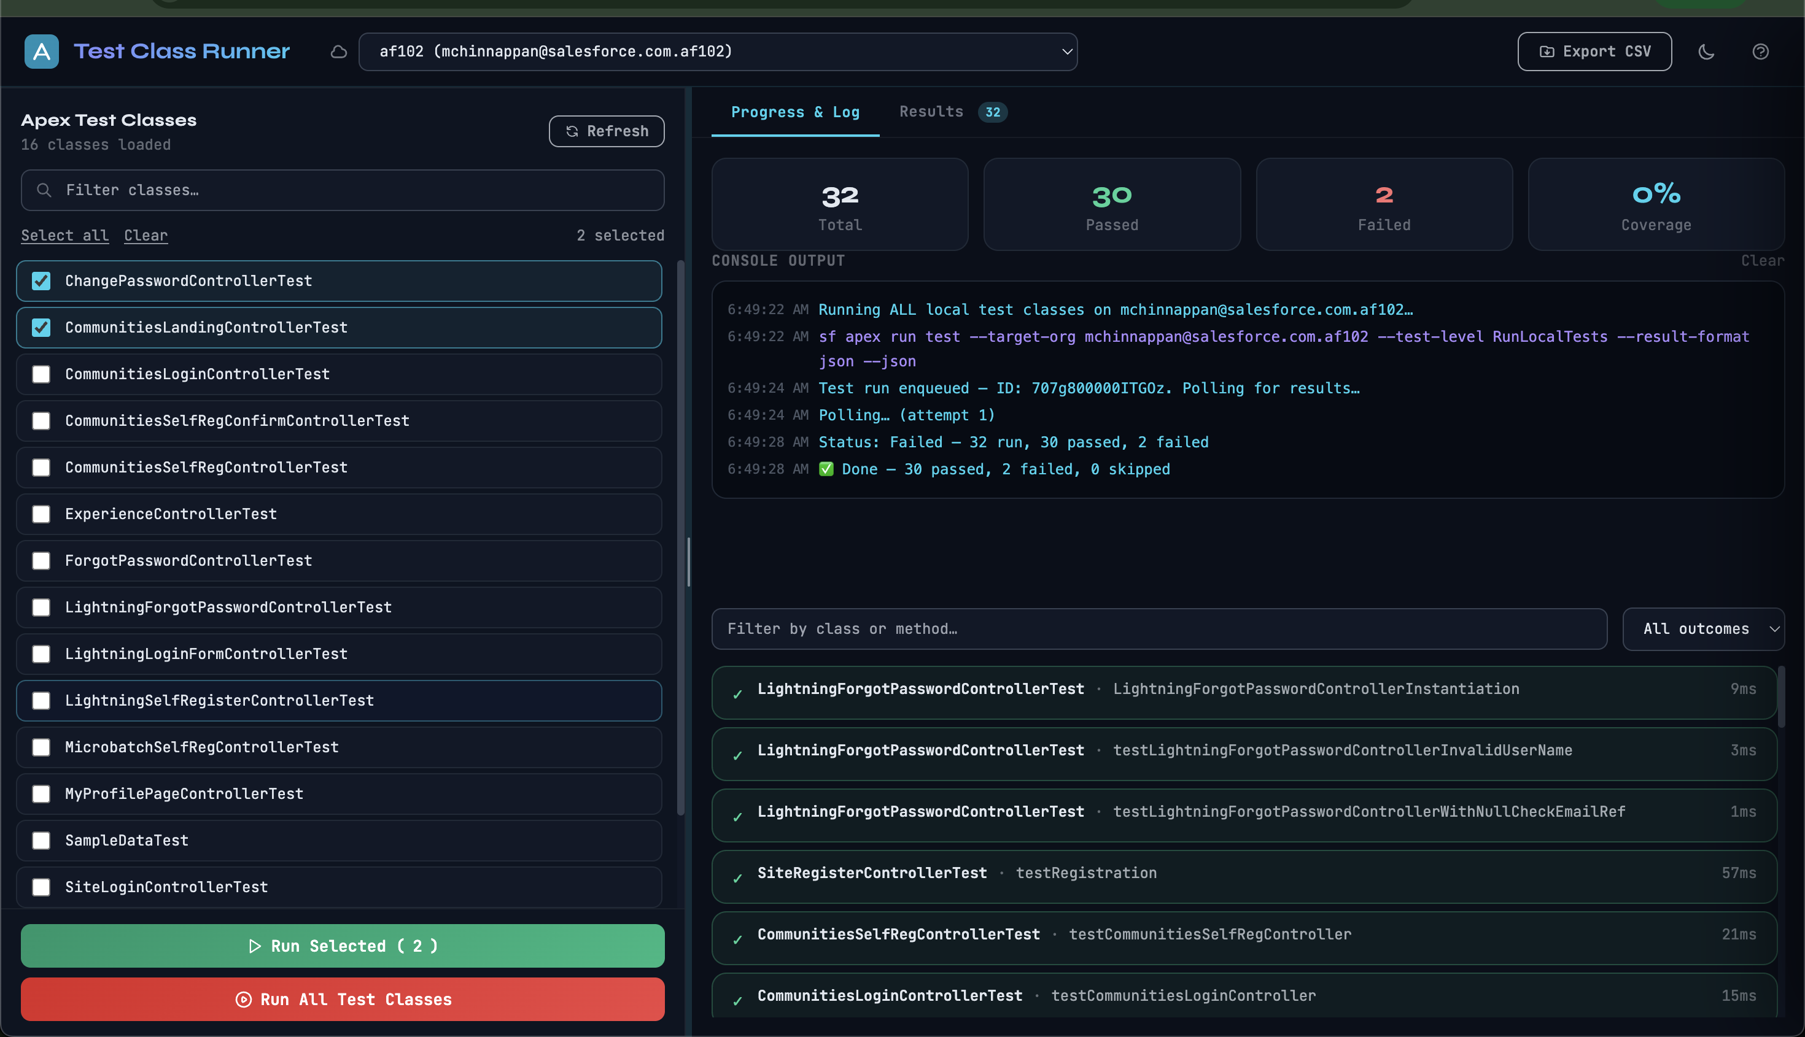Check MyProfilePageControllerTest checkbox

[x=41, y=794]
